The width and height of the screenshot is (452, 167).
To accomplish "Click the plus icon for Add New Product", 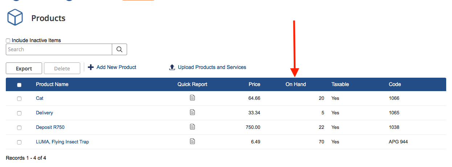I will tap(91, 67).
